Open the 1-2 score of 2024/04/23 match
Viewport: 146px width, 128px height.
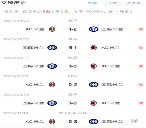pyautogui.click(x=73, y=29)
